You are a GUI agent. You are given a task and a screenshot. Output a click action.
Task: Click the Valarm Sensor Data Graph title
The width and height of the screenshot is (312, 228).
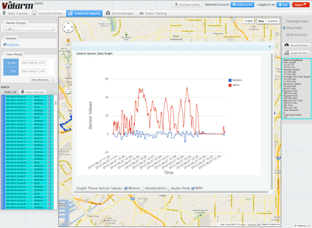click(94, 54)
